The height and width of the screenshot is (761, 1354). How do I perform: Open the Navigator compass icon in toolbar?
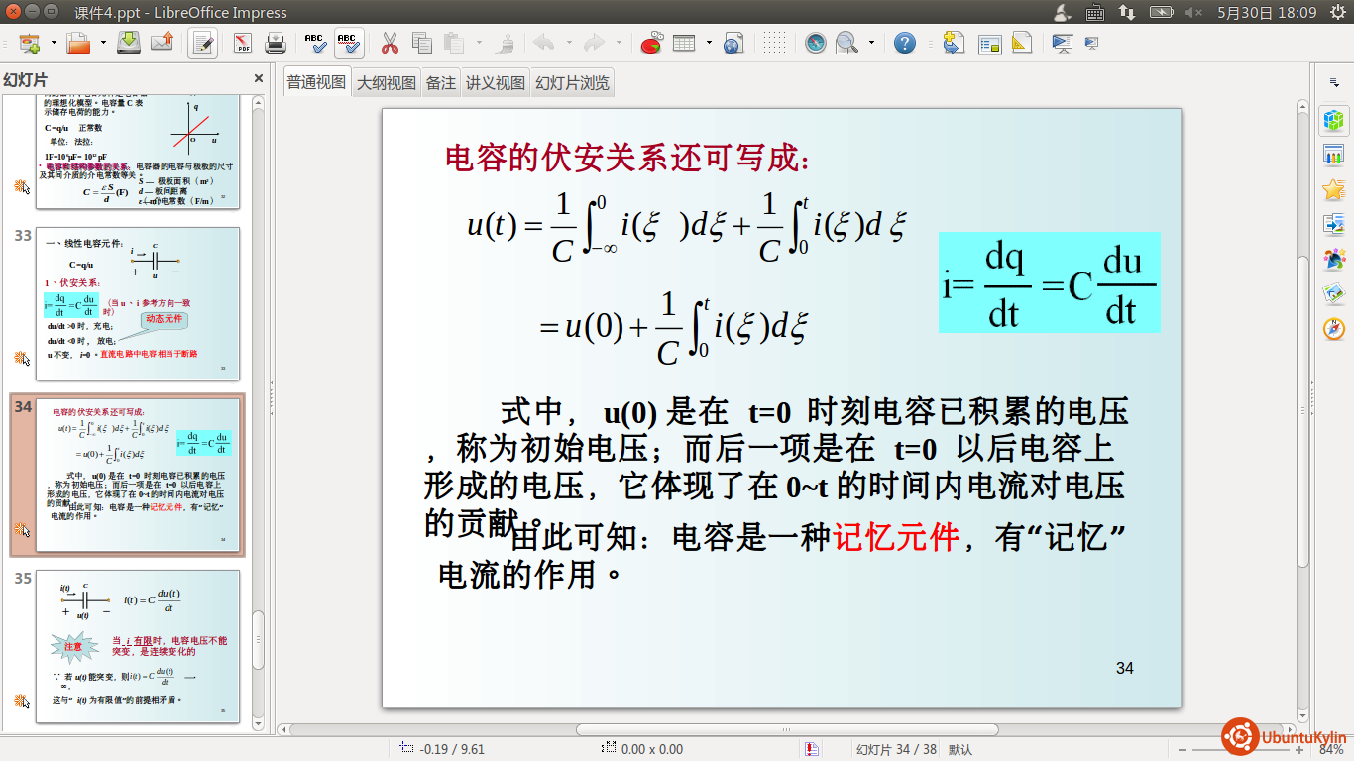[x=815, y=44]
